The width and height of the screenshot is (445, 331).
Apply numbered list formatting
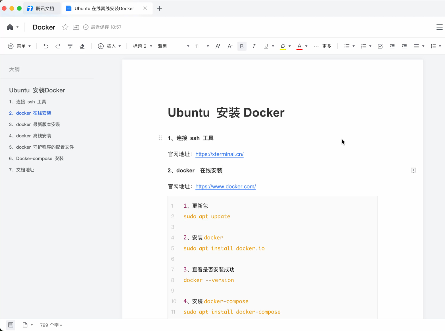[x=363, y=46]
